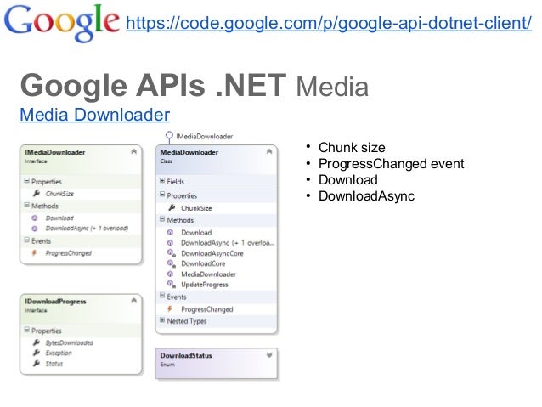Select ProgressChanged event in MediaDownloader class

coord(207,309)
